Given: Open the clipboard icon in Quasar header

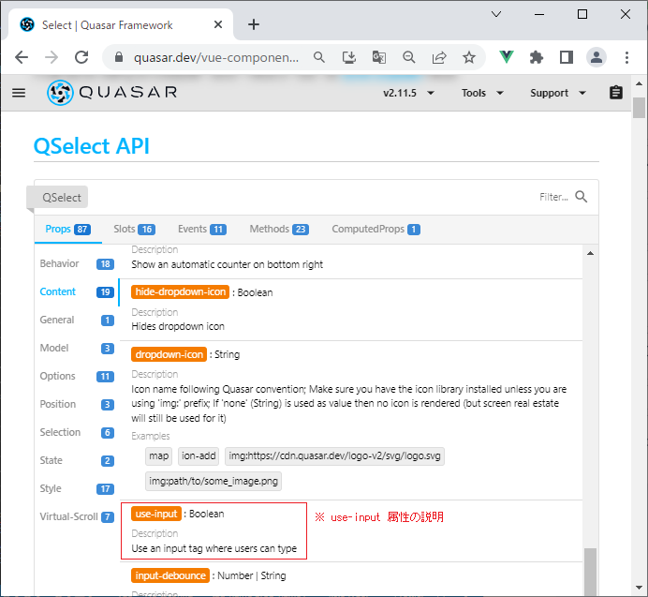Looking at the screenshot, I should coord(616,93).
